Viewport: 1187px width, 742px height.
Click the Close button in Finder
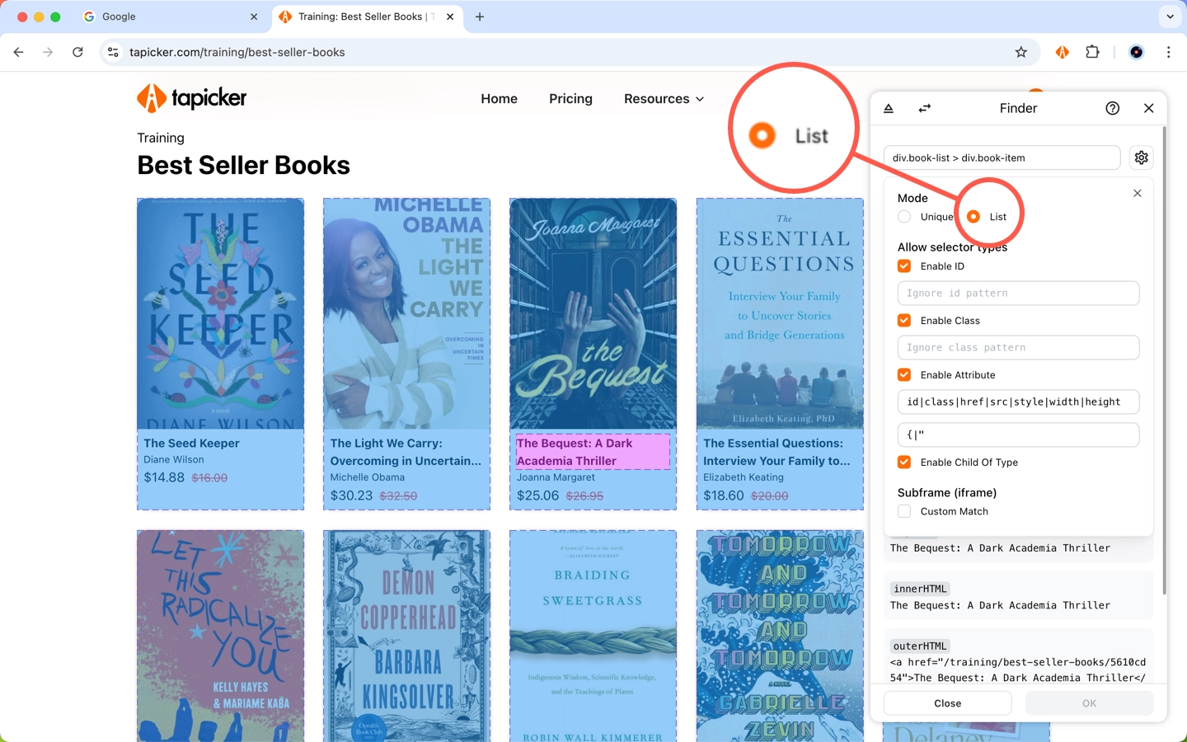[947, 703]
